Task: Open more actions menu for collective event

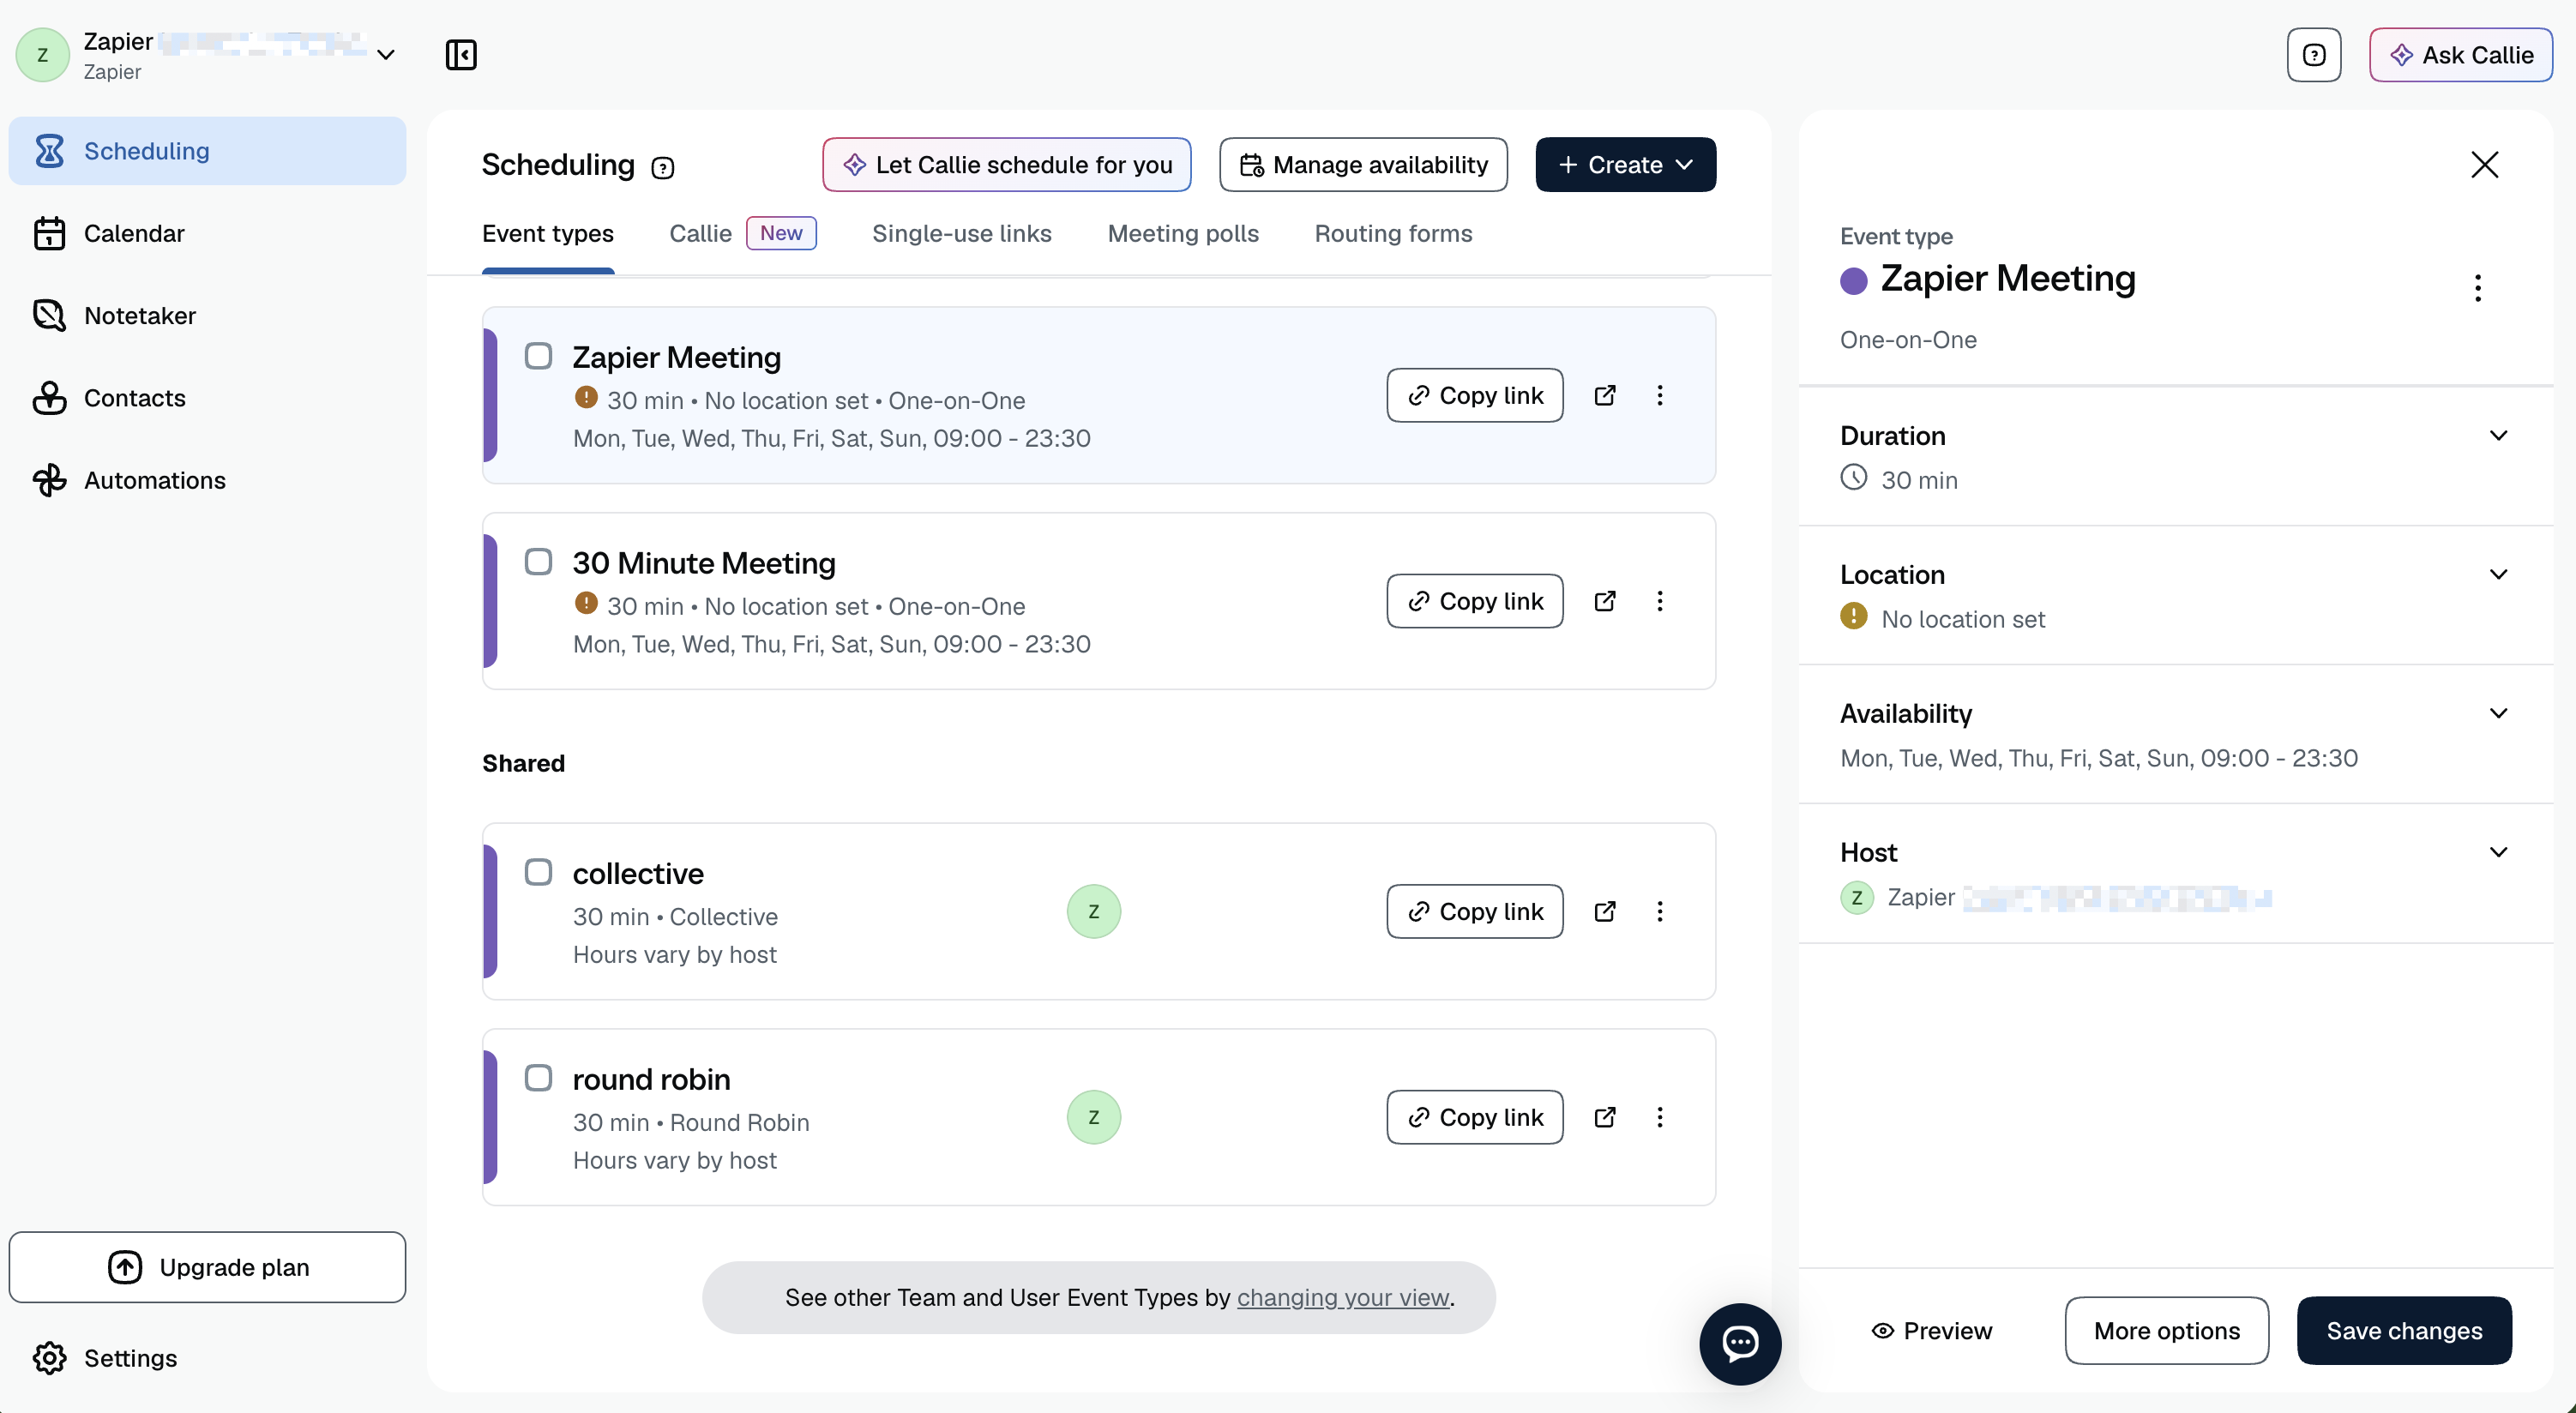Action: click(1660, 912)
